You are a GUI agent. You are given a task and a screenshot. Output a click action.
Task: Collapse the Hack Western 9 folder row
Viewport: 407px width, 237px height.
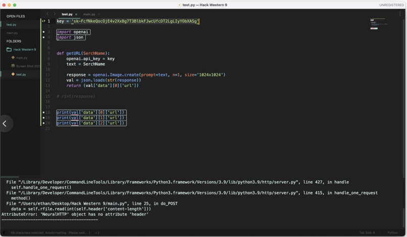pos(20,50)
